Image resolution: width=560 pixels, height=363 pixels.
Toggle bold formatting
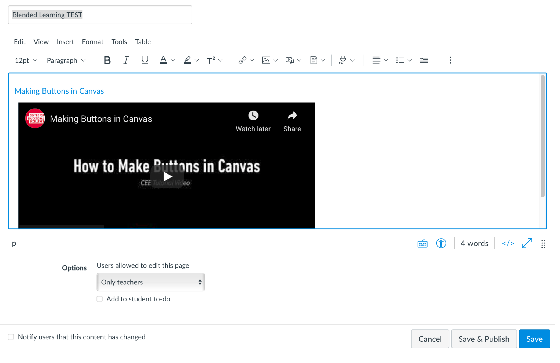(107, 60)
